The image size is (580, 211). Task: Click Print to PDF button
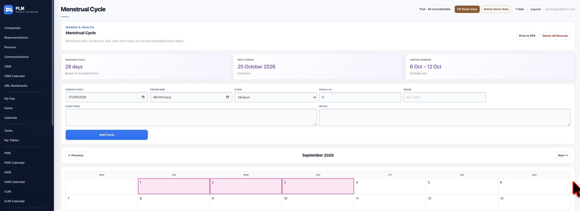coord(527,36)
